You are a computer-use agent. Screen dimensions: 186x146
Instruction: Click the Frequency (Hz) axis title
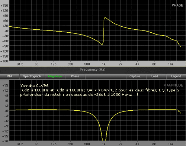pyautogui.click(x=93, y=69)
